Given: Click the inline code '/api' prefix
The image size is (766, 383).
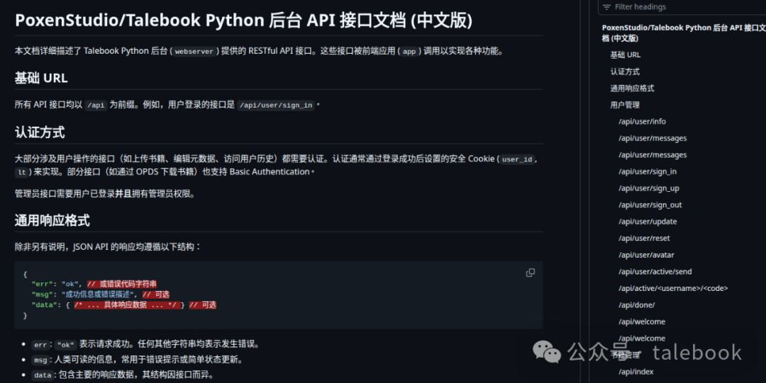Looking at the screenshot, I should (96, 105).
